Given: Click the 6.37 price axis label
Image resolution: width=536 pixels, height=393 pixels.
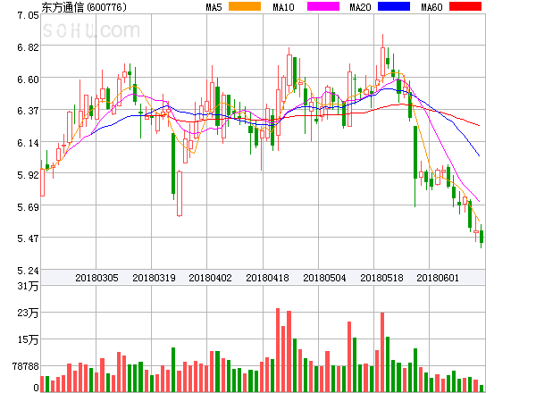Looking at the screenshot, I should click(28, 111).
